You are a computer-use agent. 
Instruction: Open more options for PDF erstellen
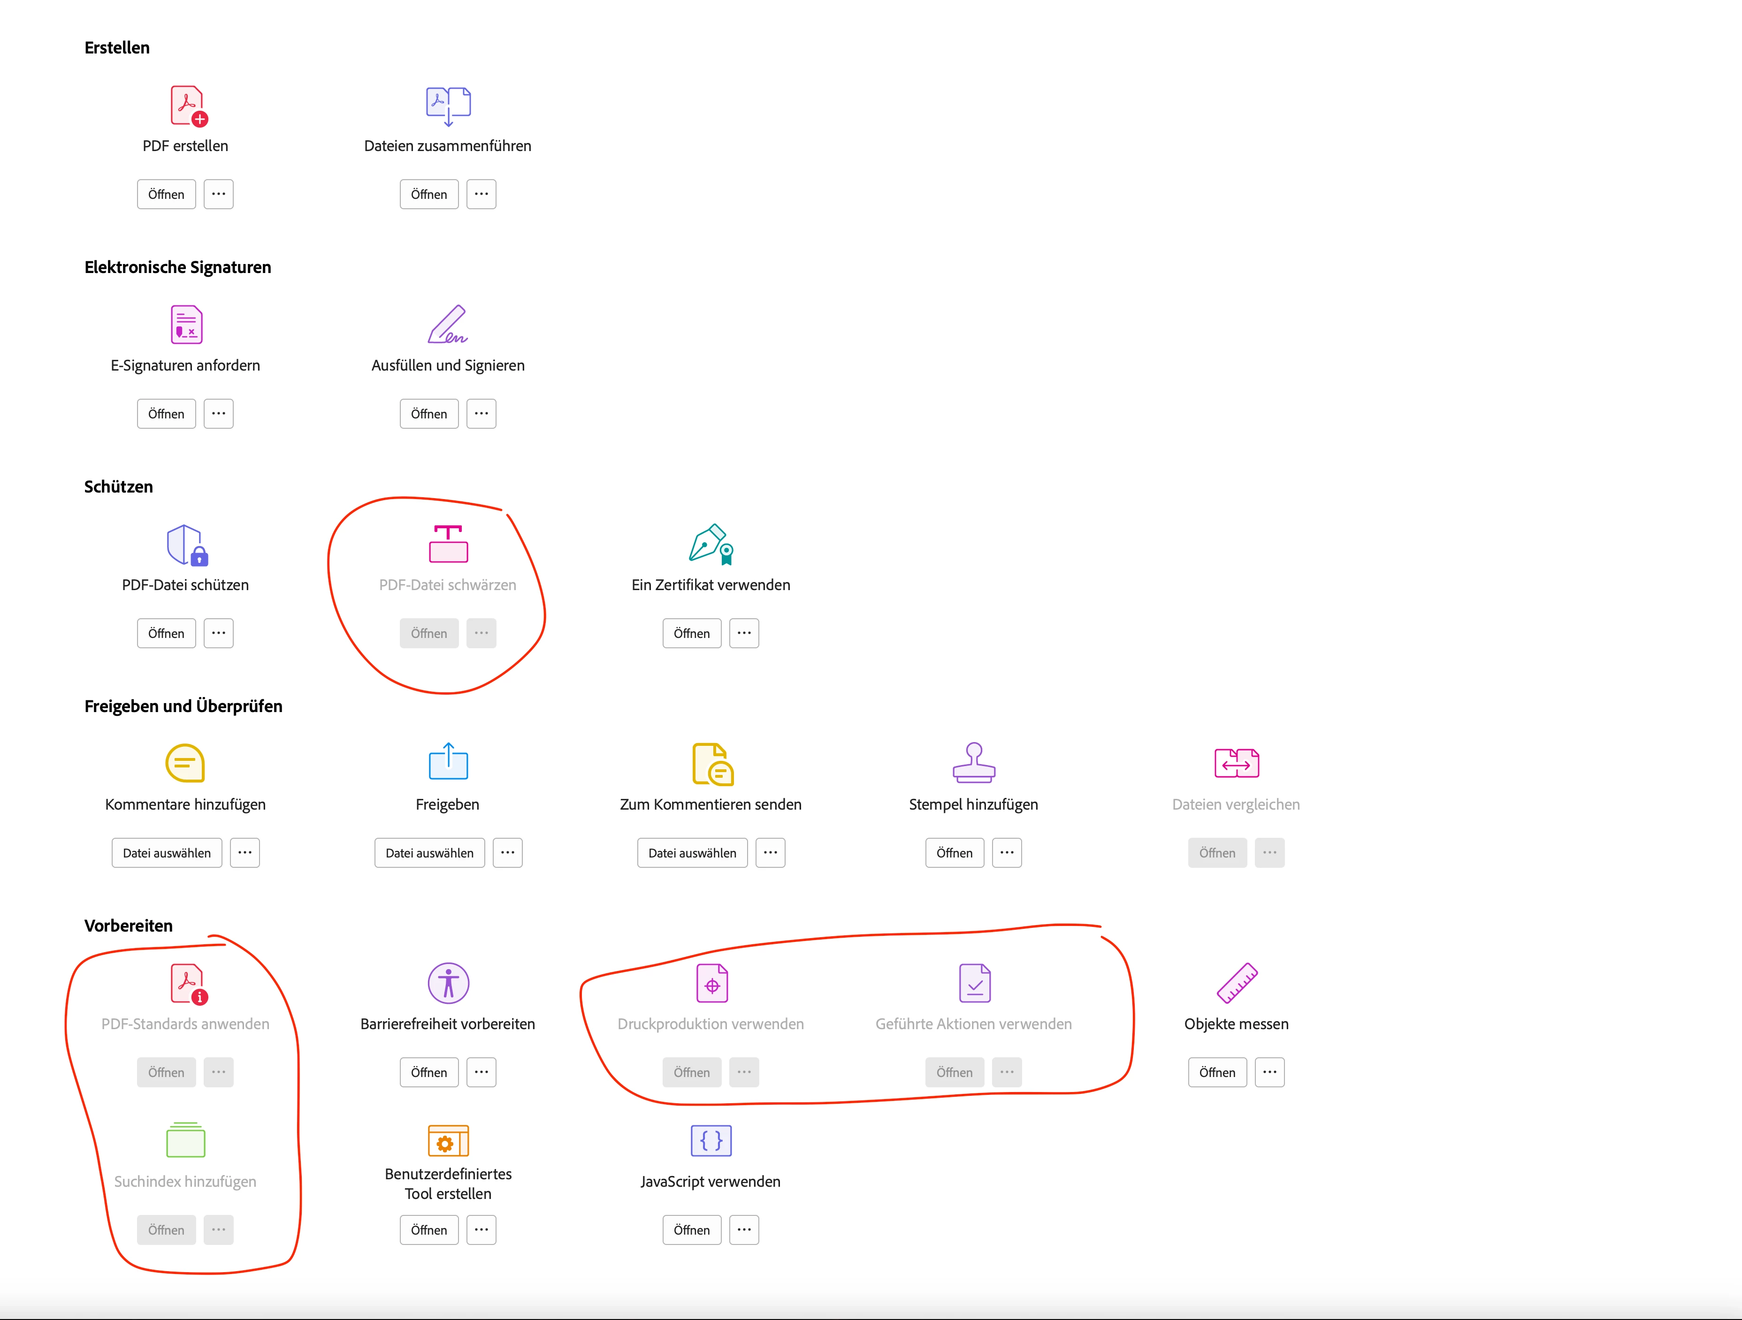pyautogui.click(x=218, y=194)
